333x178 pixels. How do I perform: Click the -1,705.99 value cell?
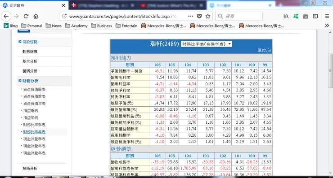pos(188,168)
